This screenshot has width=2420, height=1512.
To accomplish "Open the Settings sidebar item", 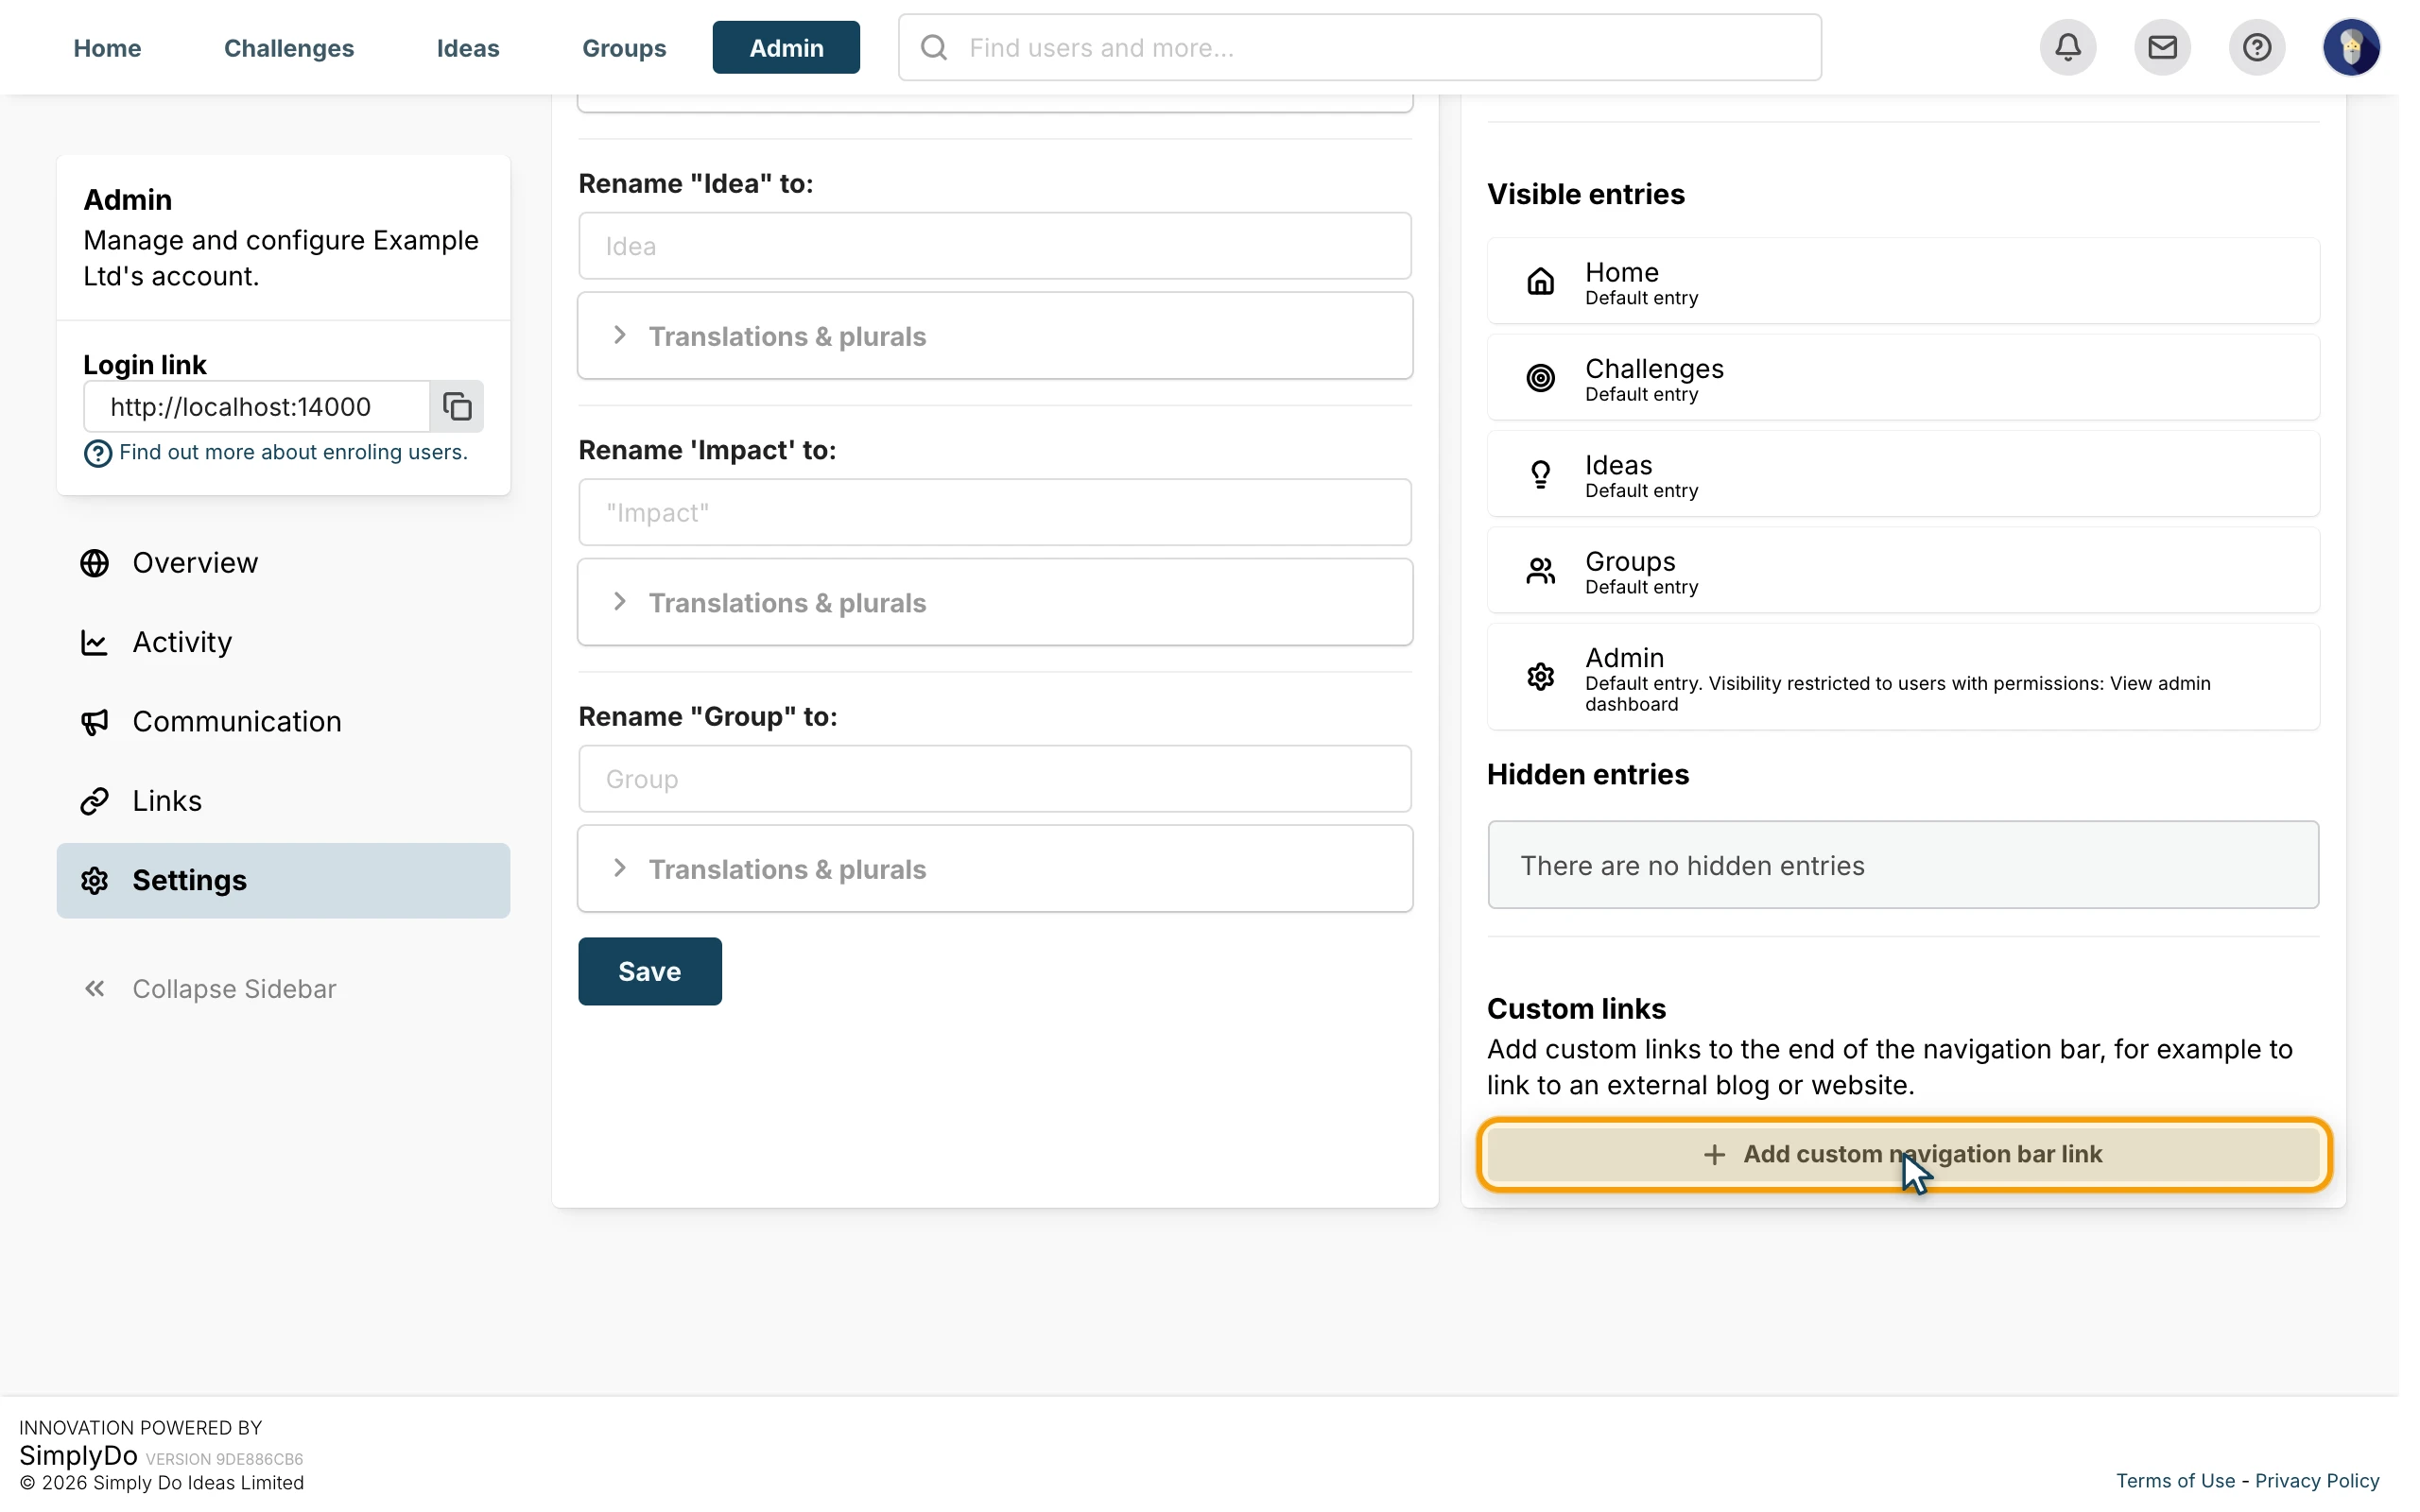I will (283, 880).
